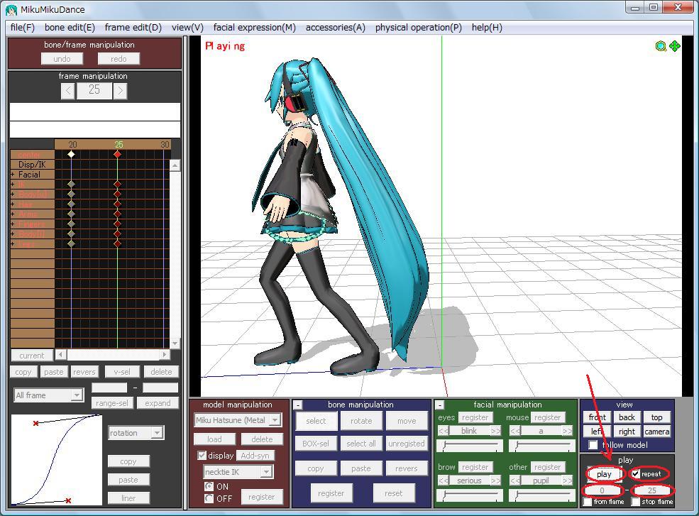Click the redo button

119,59
